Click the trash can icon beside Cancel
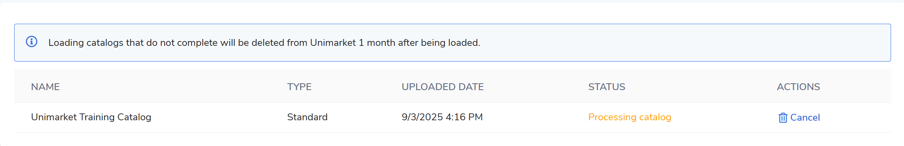The height and width of the screenshot is (146, 904). pos(783,117)
